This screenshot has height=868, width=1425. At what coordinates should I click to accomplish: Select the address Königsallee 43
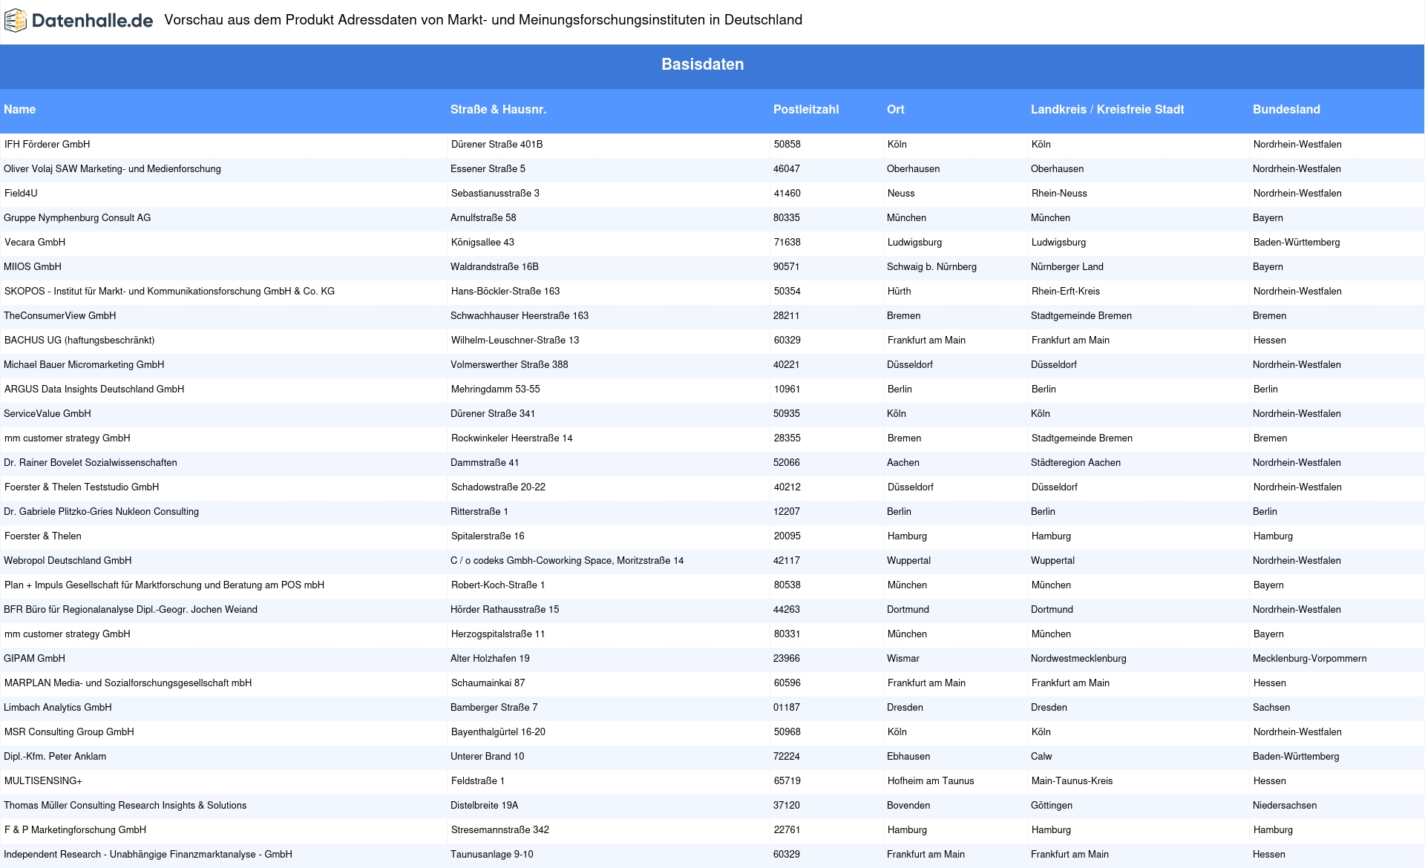tap(483, 243)
